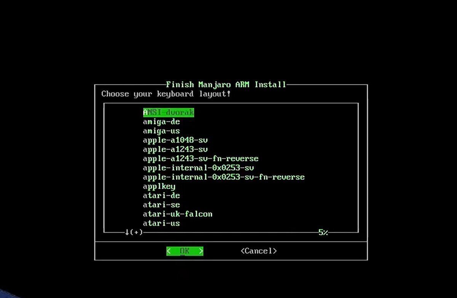Click the 5% scroll position indicator
This screenshot has width=457, height=298.
(x=323, y=232)
